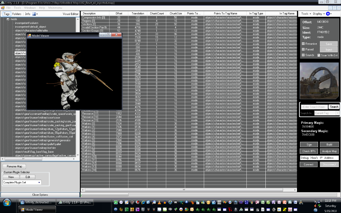The width and height of the screenshot is (341, 213).
Task: Click the volume speaker tray icon
Action: tap(316, 206)
